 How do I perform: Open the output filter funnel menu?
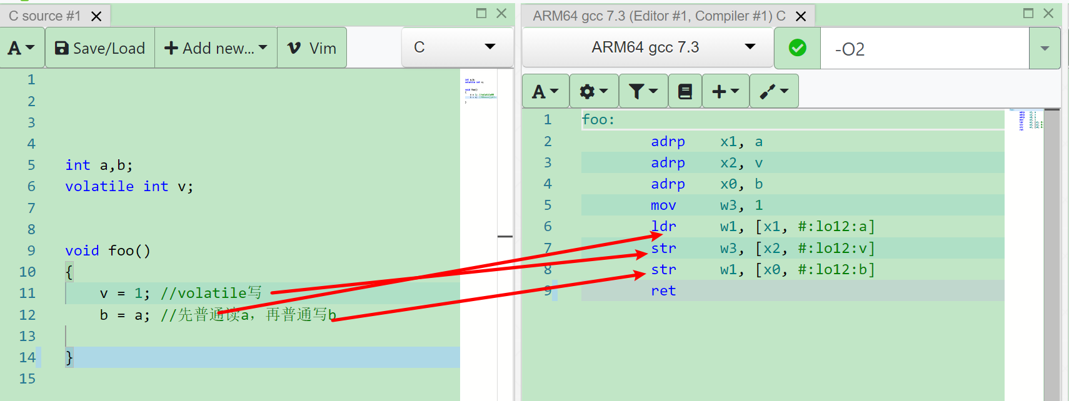click(x=643, y=91)
